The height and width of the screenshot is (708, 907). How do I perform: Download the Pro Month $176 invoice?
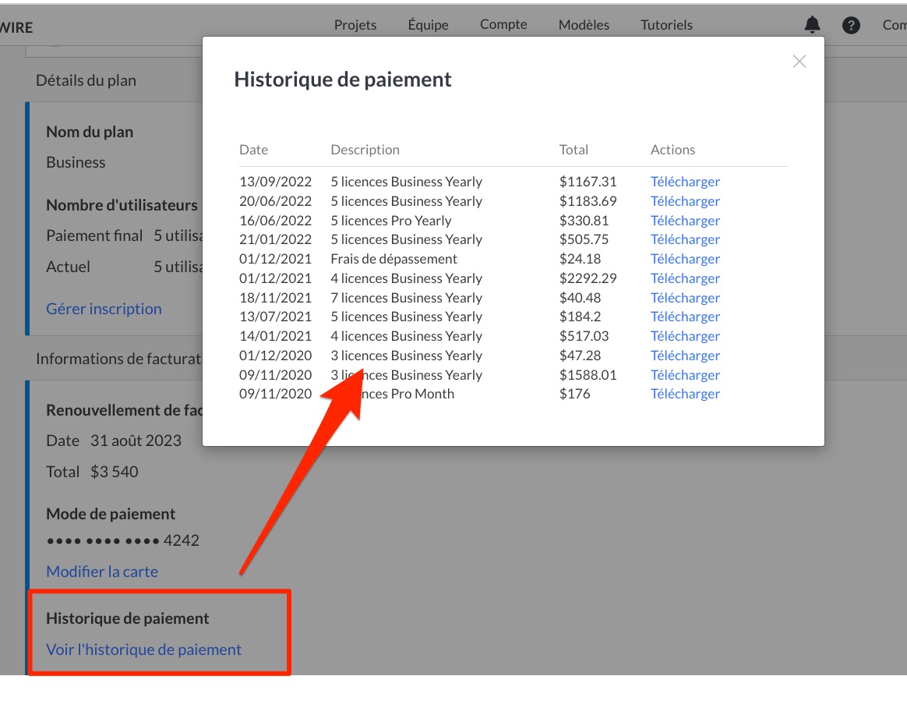pyautogui.click(x=685, y=394)
